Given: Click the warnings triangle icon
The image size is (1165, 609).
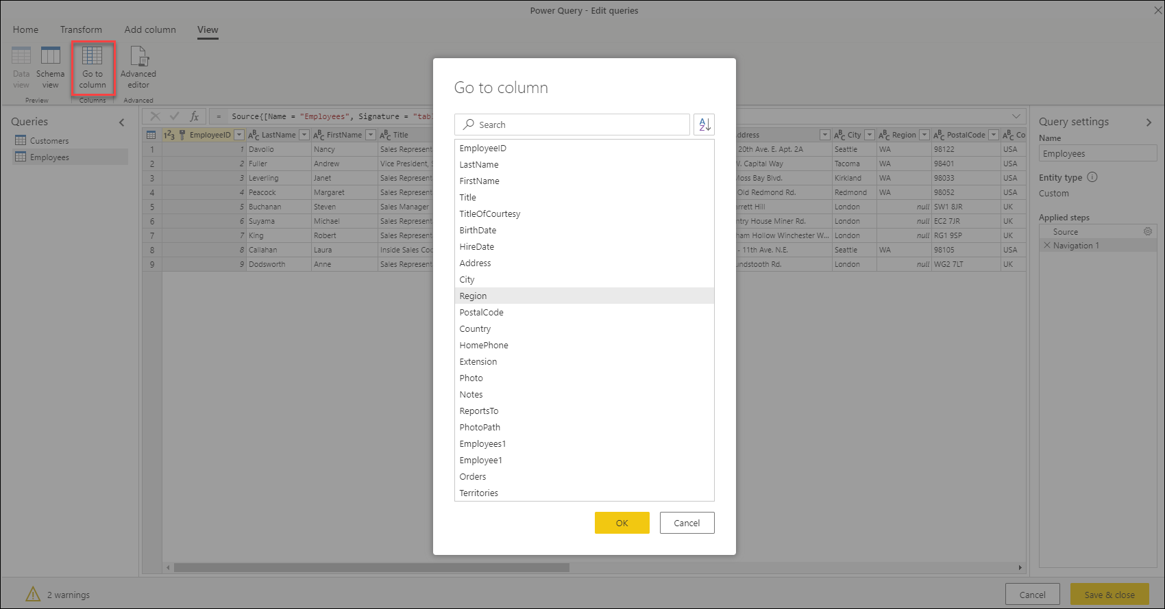Looking at the screenshot, I should pos(33,594).
